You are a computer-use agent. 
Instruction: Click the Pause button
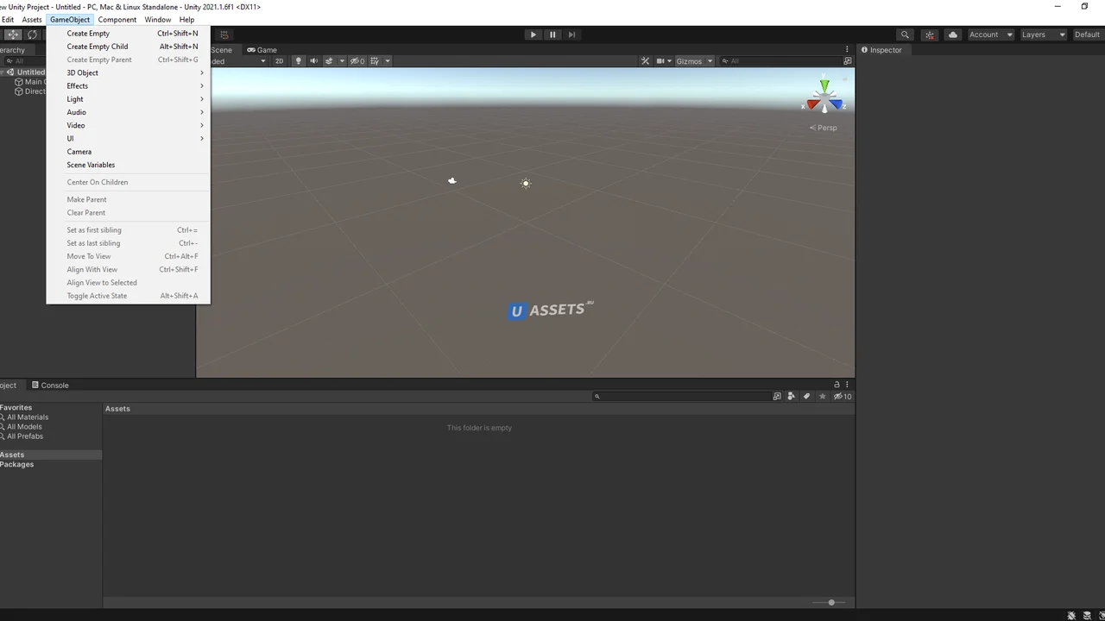pyautogui.click(x=552, y=34)
